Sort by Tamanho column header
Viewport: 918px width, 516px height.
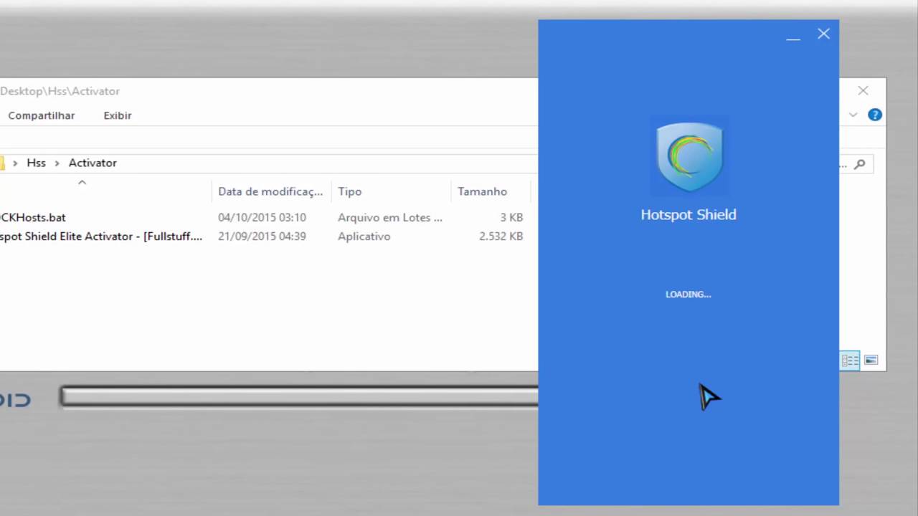pyautogui.click(x=483, y=191)
